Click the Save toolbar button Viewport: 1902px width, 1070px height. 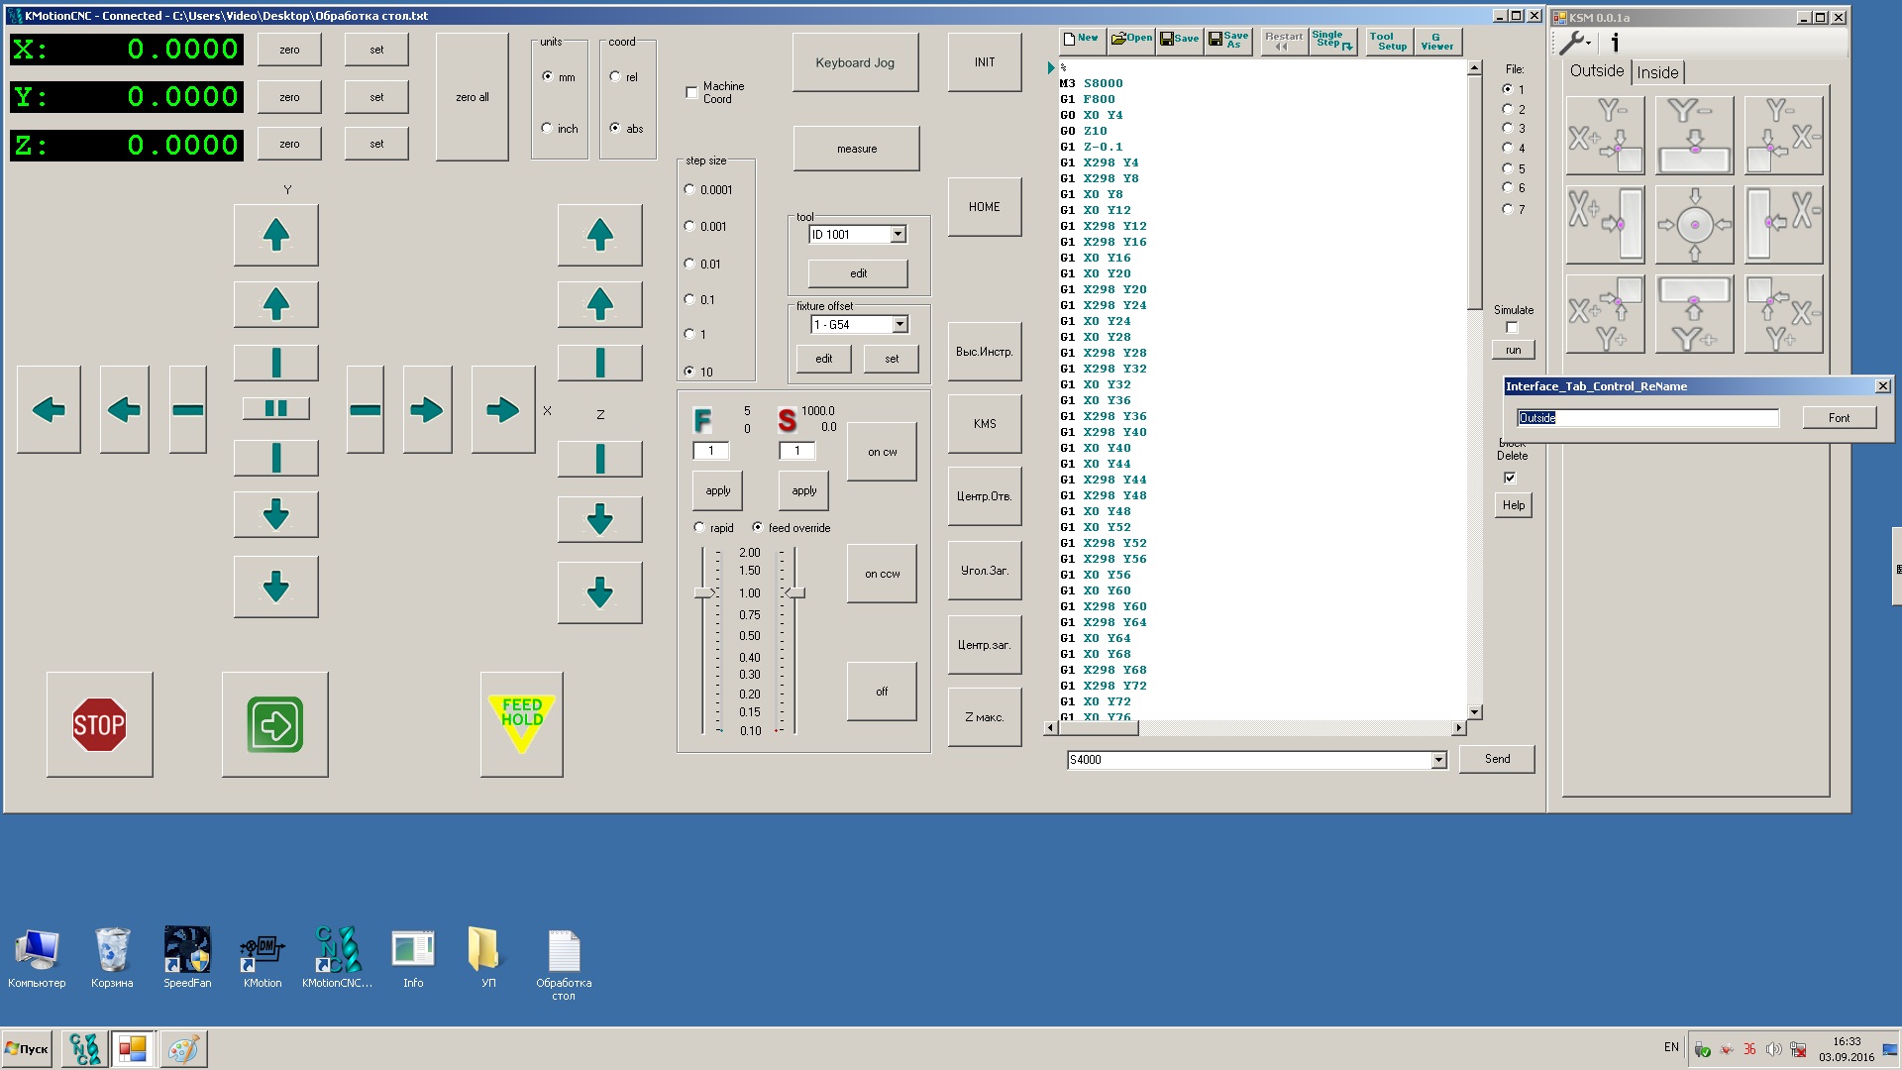tap(1179, 40)
